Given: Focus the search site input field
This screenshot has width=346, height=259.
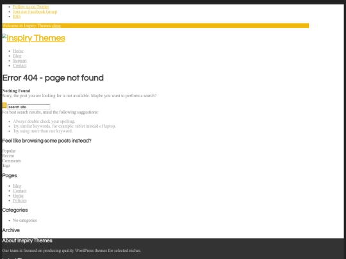Looking at the screenshot, I should [29, 107].
